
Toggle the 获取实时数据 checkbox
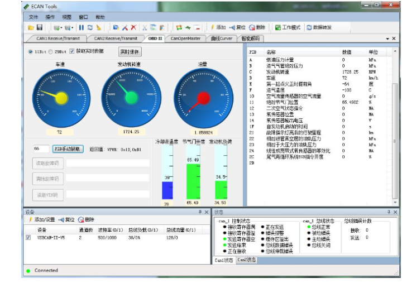(x=72, y=51)
